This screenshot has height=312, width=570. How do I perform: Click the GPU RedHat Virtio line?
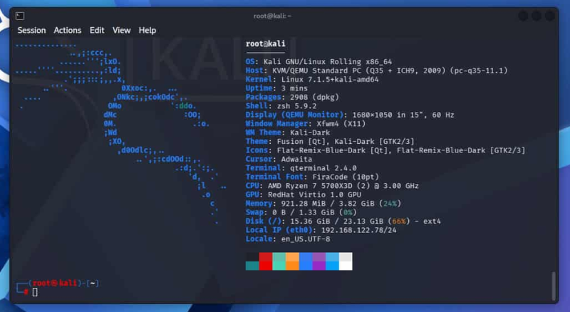point(304,194)
